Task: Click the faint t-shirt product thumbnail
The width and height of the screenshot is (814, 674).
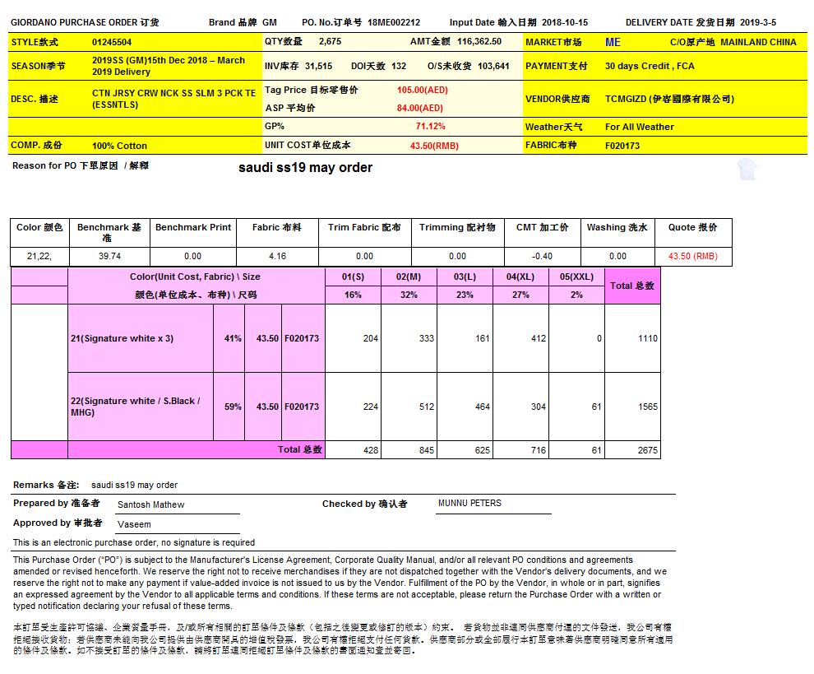Action: (x=747, y=170)
